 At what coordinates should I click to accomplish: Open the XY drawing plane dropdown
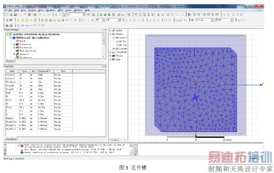click(x=103, y=20)
